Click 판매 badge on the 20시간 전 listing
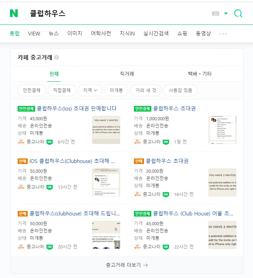Screen dimensions: 253x278 [23, 214]
